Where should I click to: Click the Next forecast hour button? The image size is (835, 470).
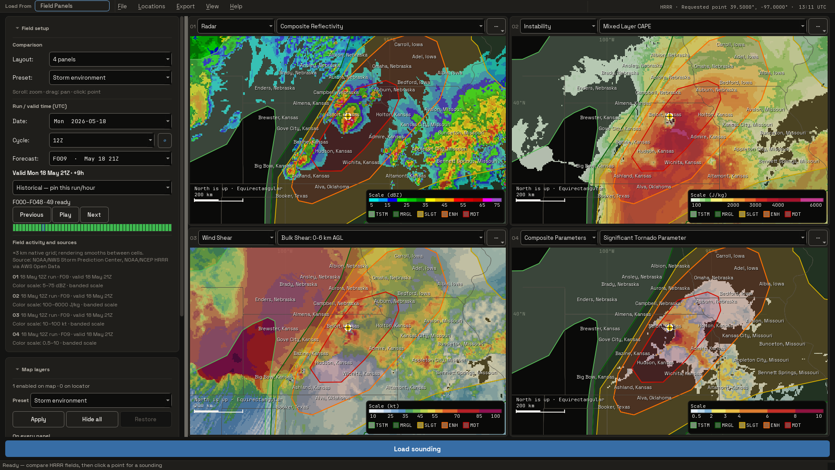click(x=94, y=215)
